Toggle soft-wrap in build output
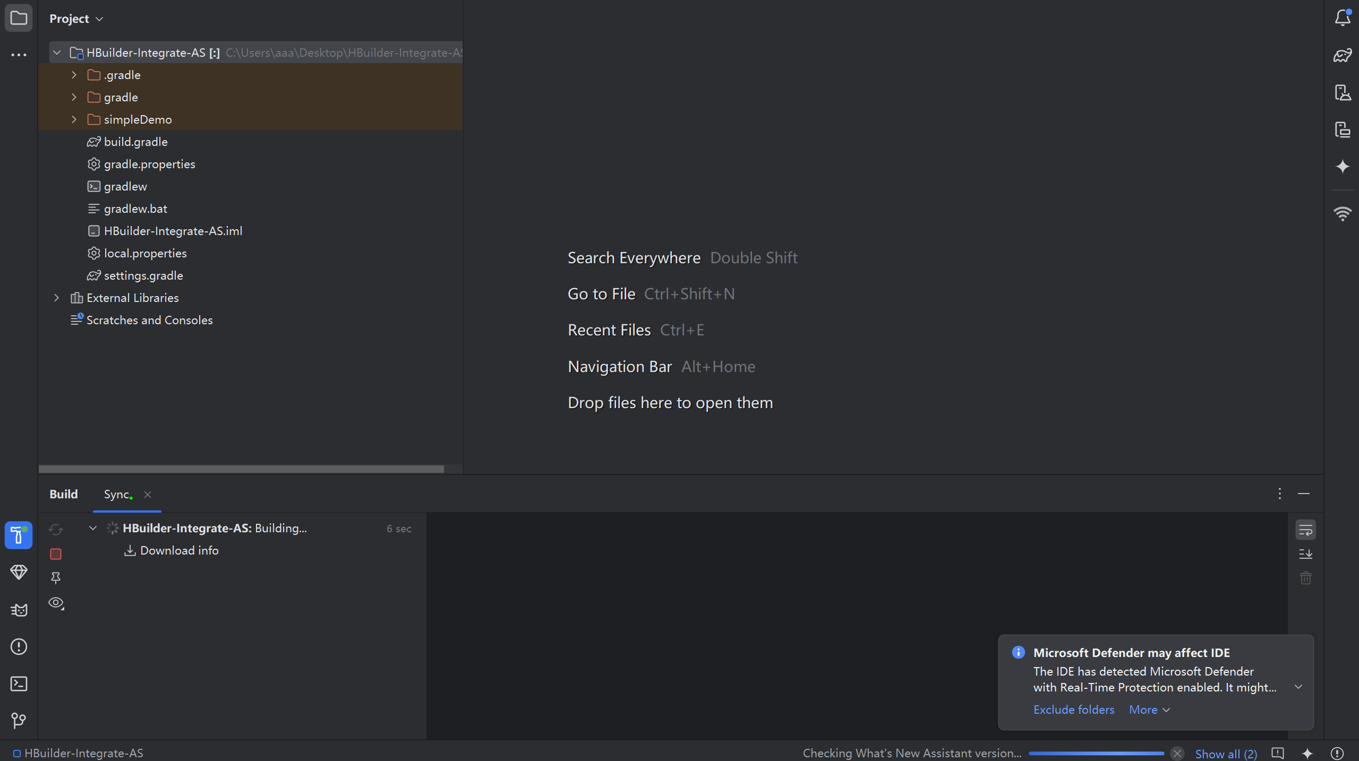Image resolution: width=1359 pixels, height=761 pixels. [1305, 530]
